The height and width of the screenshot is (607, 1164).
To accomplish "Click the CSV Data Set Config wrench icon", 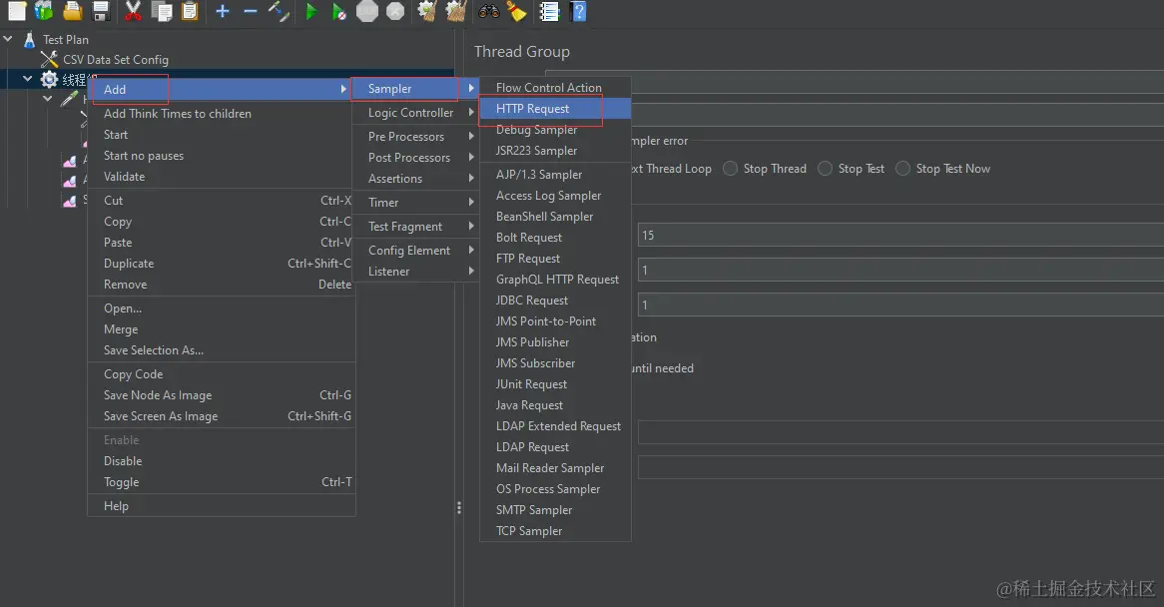I will point(49,59).
